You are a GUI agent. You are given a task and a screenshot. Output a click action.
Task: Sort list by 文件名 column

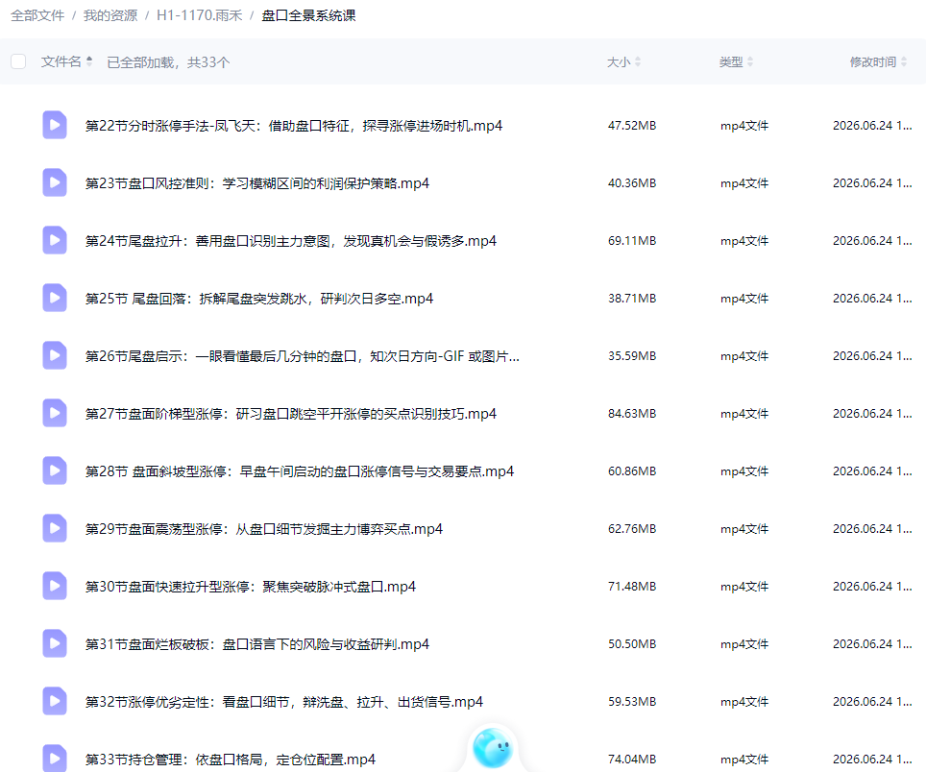click(66, 61)
